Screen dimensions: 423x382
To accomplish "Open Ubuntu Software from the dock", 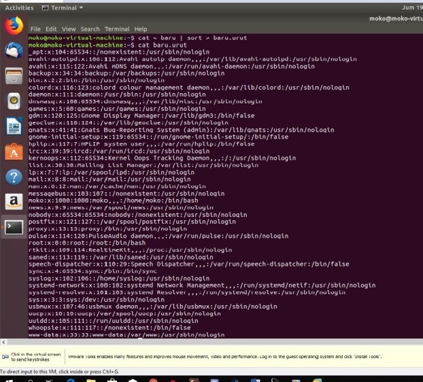I will click(14, 152).
